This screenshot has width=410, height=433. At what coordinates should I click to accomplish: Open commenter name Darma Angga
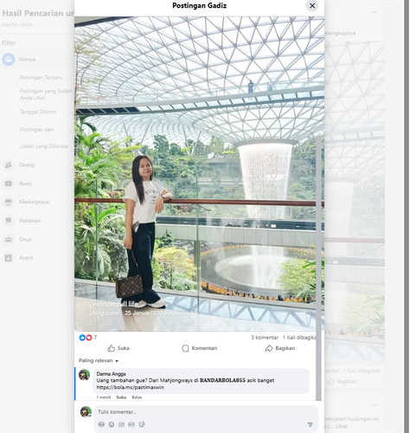[x=111, y=374]
